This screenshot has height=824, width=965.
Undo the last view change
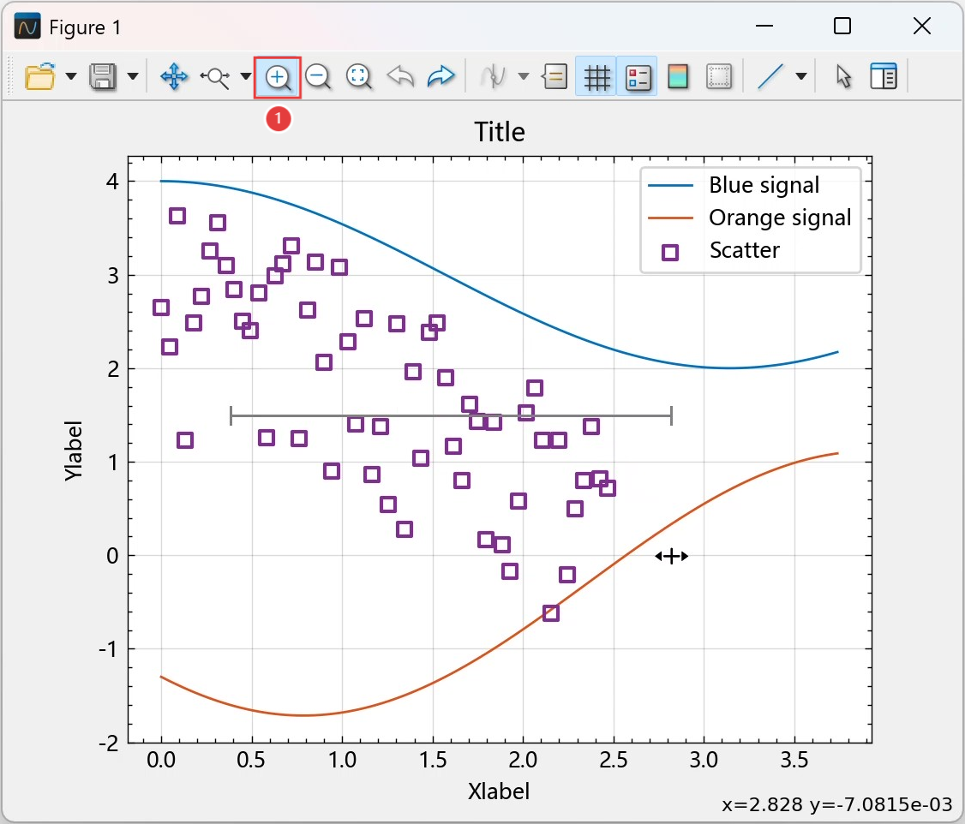pos(400,77)
